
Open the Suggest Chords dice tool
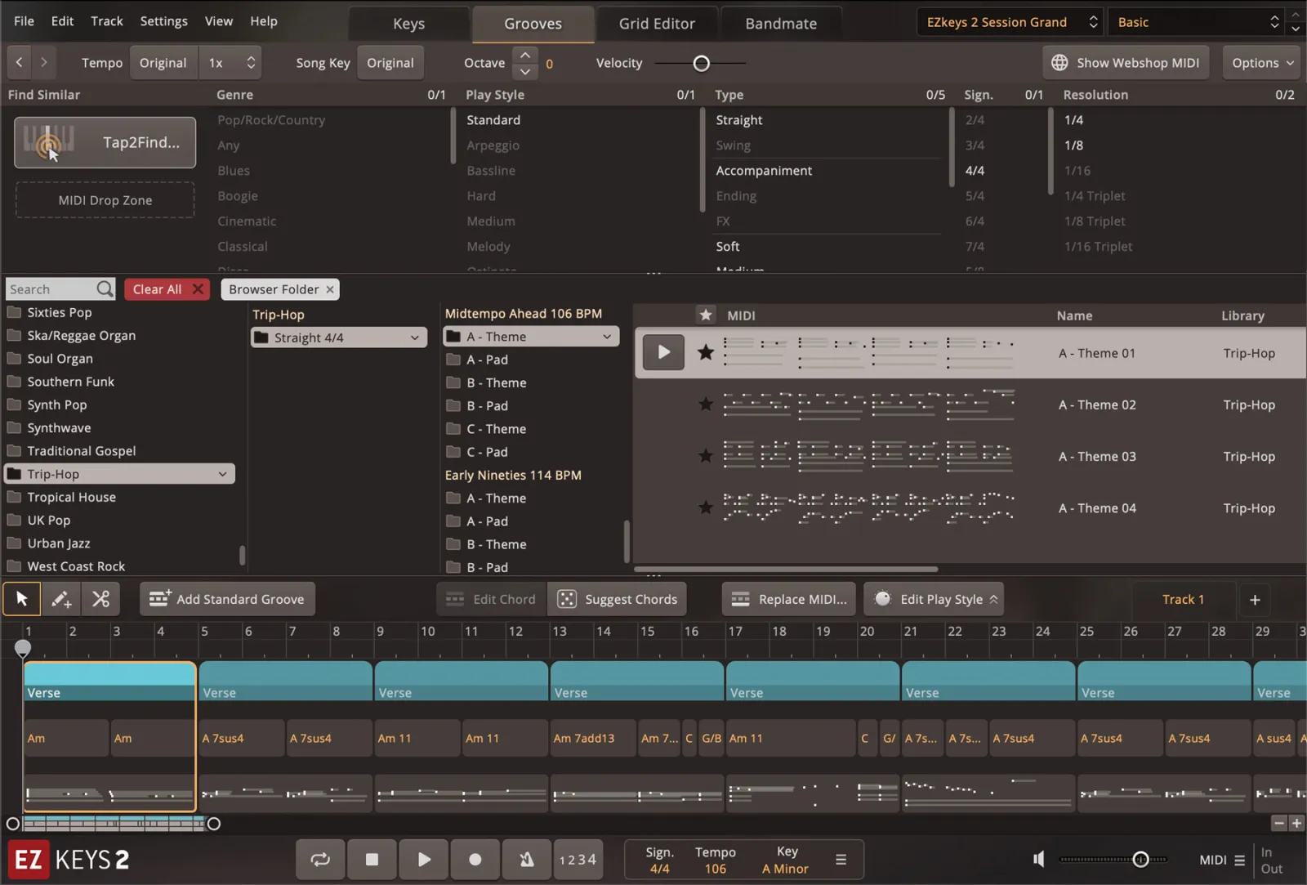click(617, 599)
